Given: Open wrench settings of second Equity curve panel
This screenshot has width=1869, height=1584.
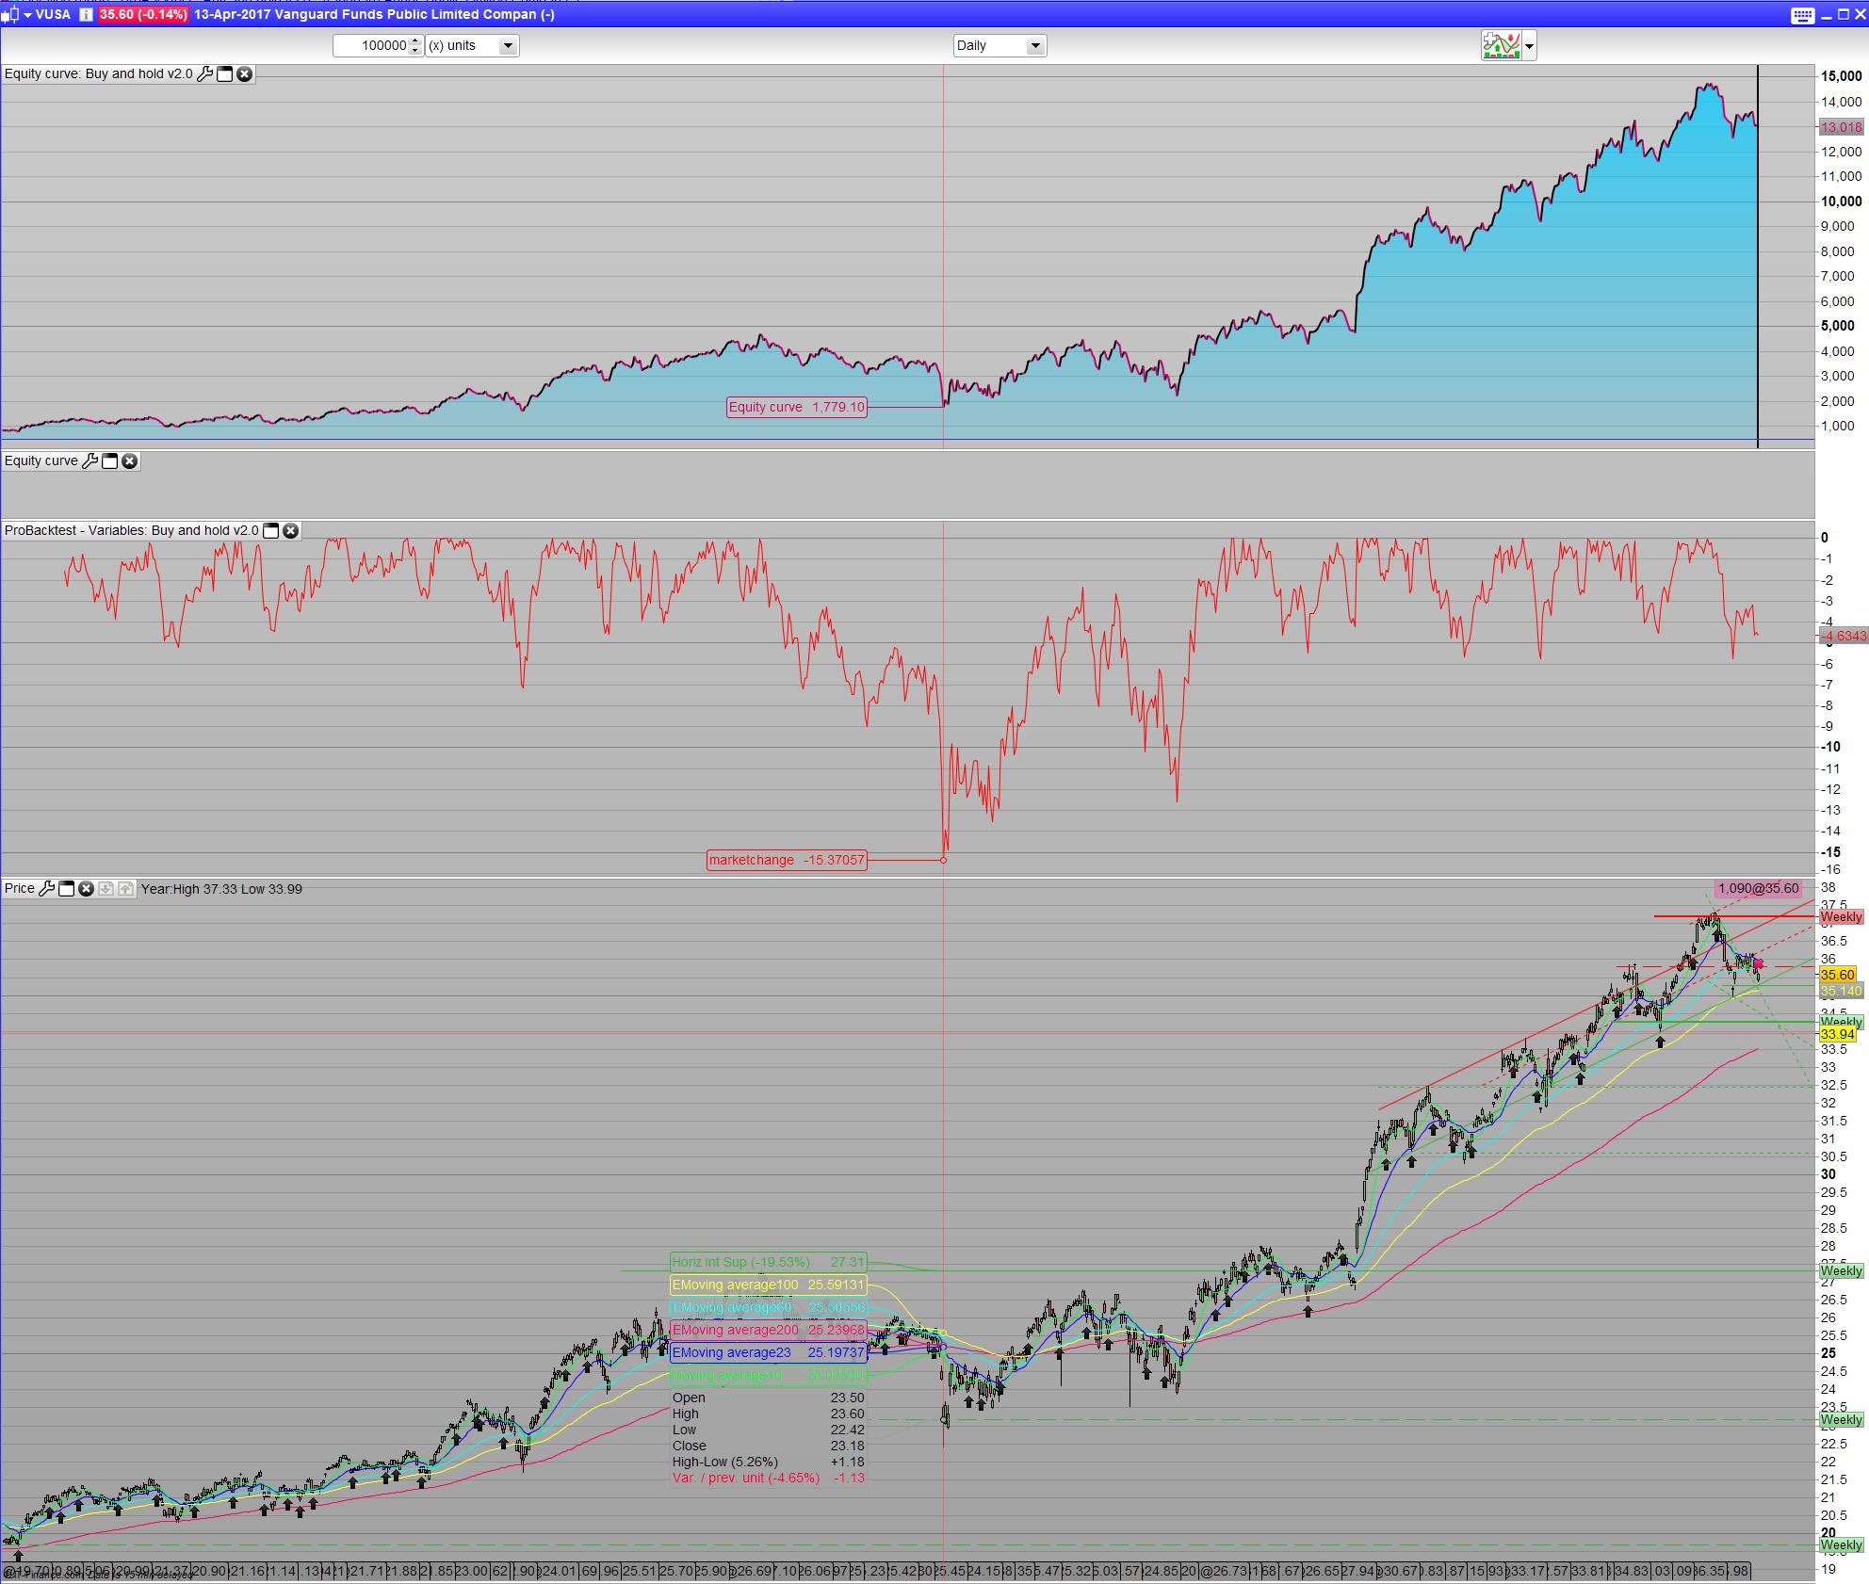Looking at the screenshot, I should click(x=90, y=461).
